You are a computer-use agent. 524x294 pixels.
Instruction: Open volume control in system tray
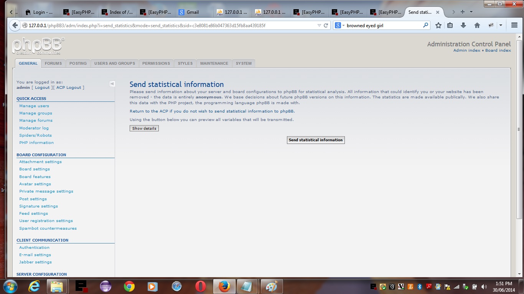click(x=484, y=286)
